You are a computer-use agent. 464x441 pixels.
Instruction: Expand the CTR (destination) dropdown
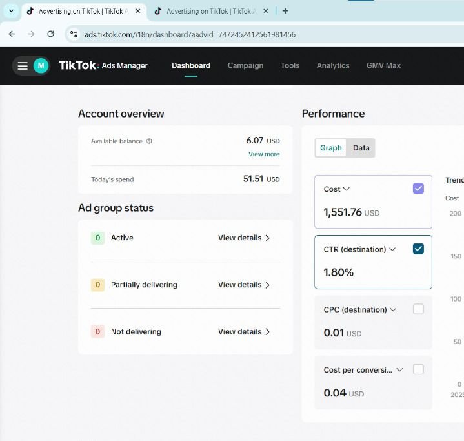392,249
